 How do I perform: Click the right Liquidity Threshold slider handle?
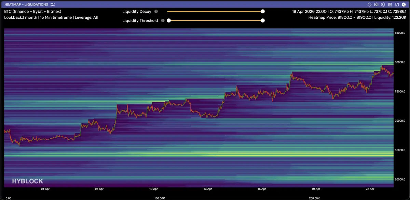(263, 20)
